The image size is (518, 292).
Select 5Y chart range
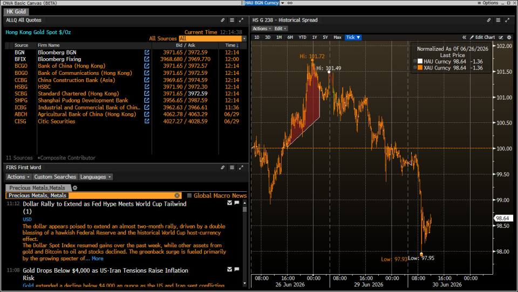[325, 37]
